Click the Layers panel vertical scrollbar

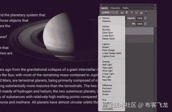pyautogui.click(x=155, y=69)
